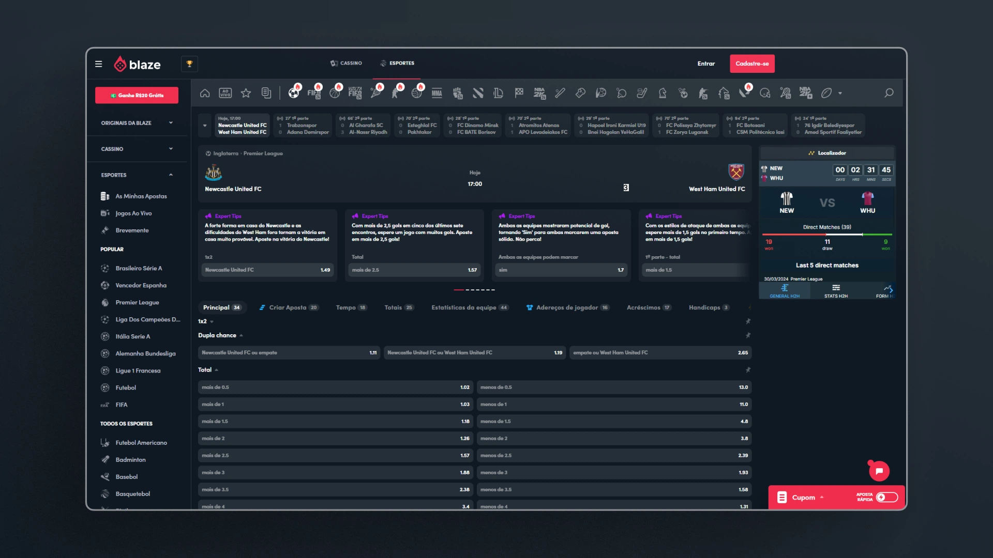The width and height of the screenshot is (993, 558).
Task: Switch to the Esportes top tab
Action: click(397, 64)
